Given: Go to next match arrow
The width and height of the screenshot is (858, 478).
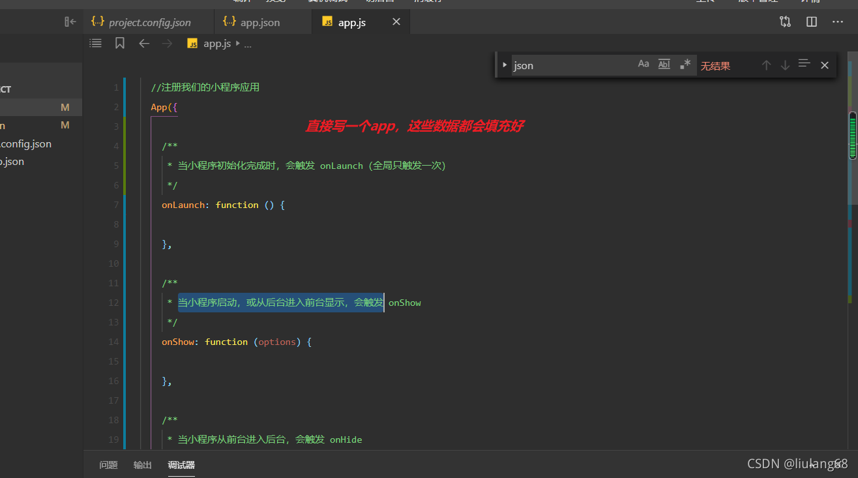Looking at the screenshot, I should pos(786,65).
